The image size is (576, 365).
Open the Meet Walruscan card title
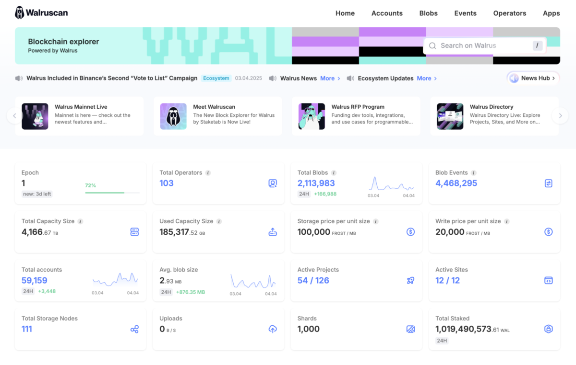coord(215,107)
